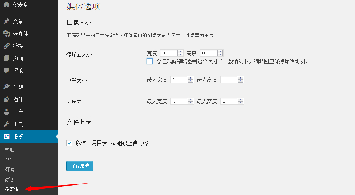Increase thumbnail 宽度 with the spinner arrows
Screen dimensions: 355x195
click(x=180, y=53)
